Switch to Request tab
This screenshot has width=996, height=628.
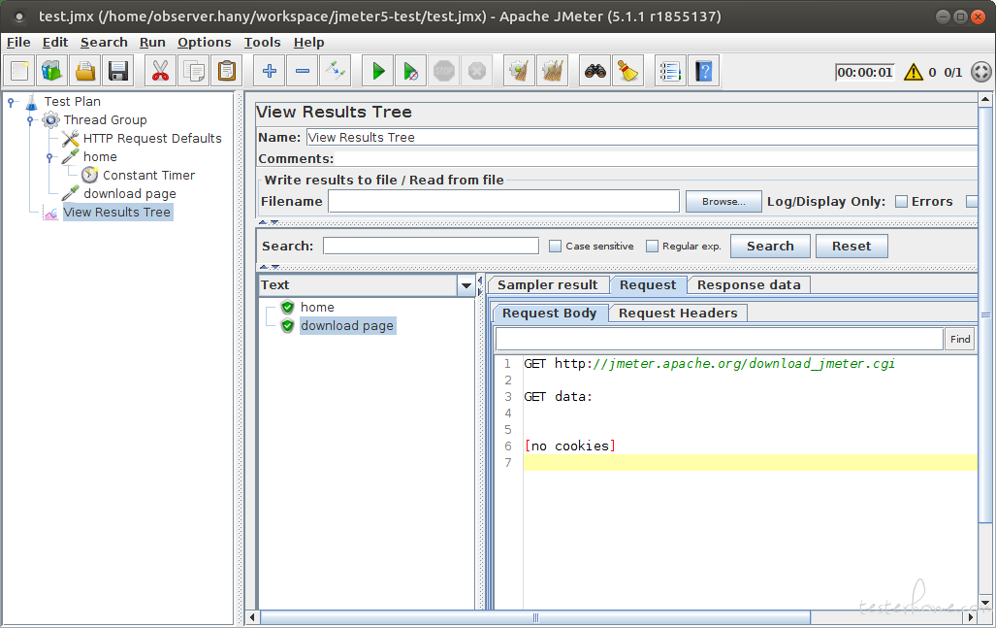(x=648, y=284)
